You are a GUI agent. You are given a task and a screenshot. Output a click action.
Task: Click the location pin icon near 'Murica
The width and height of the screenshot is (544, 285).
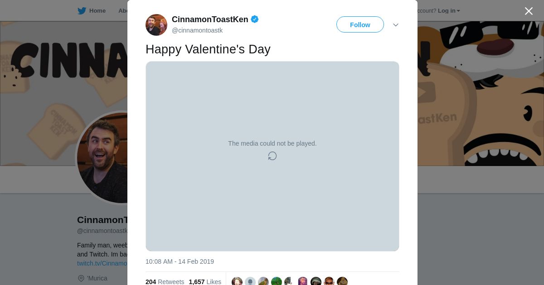click(x=81, y=278)
